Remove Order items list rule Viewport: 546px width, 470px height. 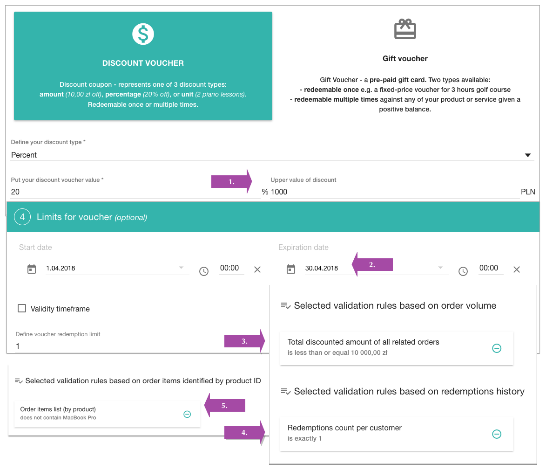tap(187, 414)
